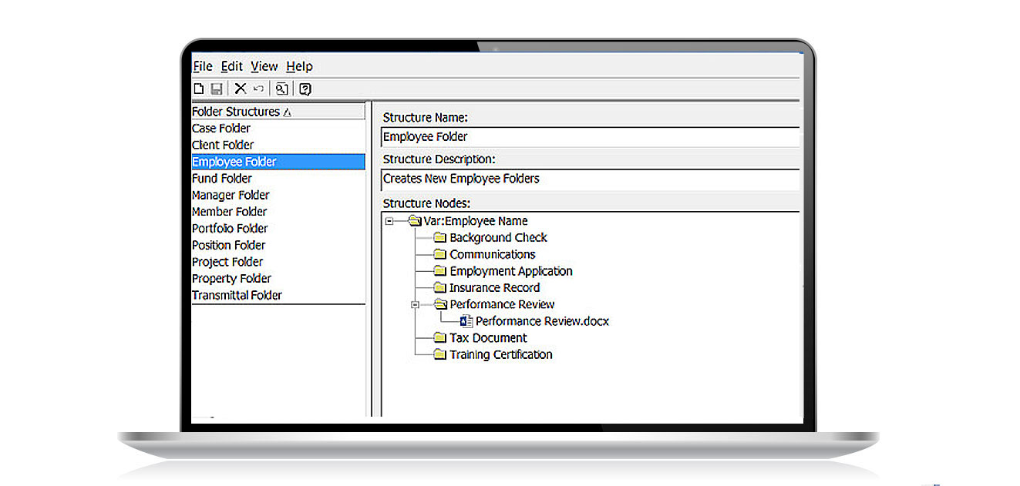Viewport: 1020px width, 486px height.
Task: Collapse the Performance Review node
Action: pos(415,304)
